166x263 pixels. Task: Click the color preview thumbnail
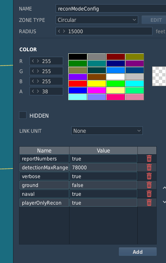click(x=159, y=76)
